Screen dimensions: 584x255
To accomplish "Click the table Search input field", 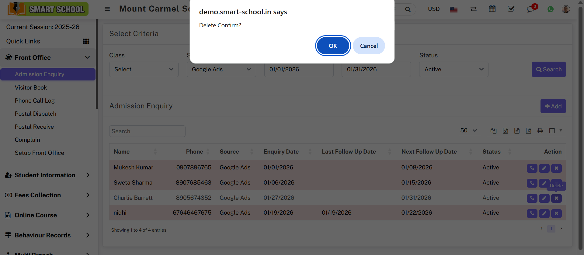I will click(147, 131).
